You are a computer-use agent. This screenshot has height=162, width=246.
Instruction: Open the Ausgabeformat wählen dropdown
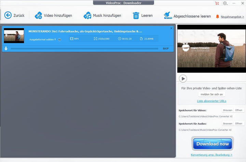pyautogui.click(x=42, y=39)
